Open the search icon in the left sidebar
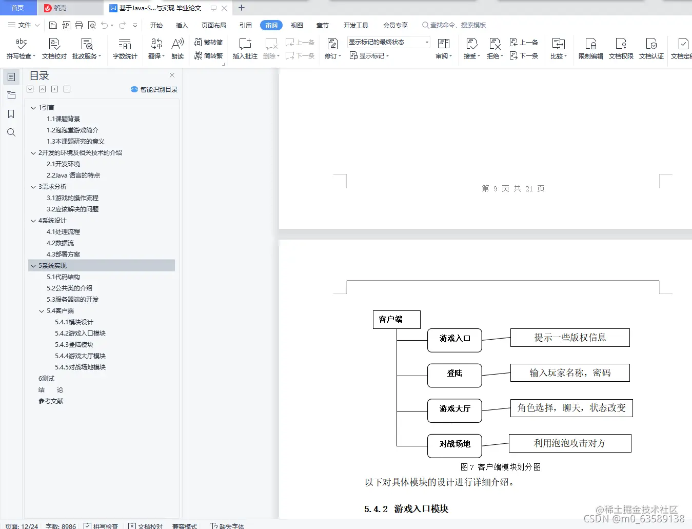 click(11, 132)
